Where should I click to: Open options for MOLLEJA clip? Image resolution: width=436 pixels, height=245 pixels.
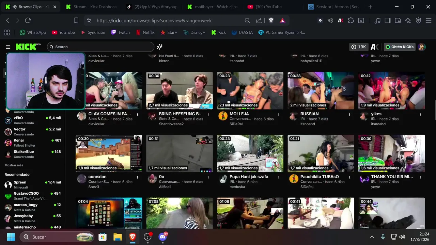coord(279,114)
